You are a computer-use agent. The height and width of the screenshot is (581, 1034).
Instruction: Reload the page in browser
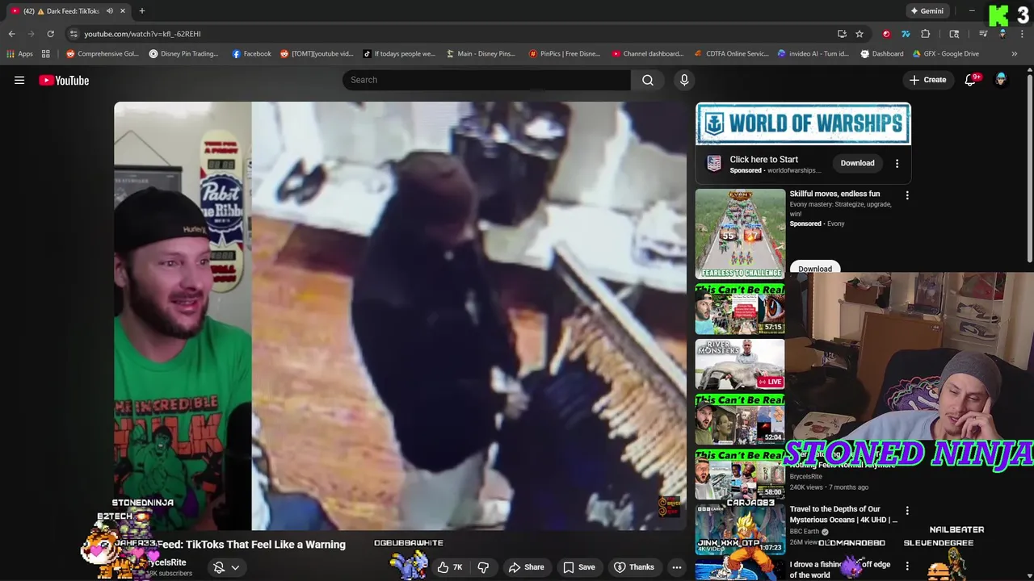coord(50,34)
